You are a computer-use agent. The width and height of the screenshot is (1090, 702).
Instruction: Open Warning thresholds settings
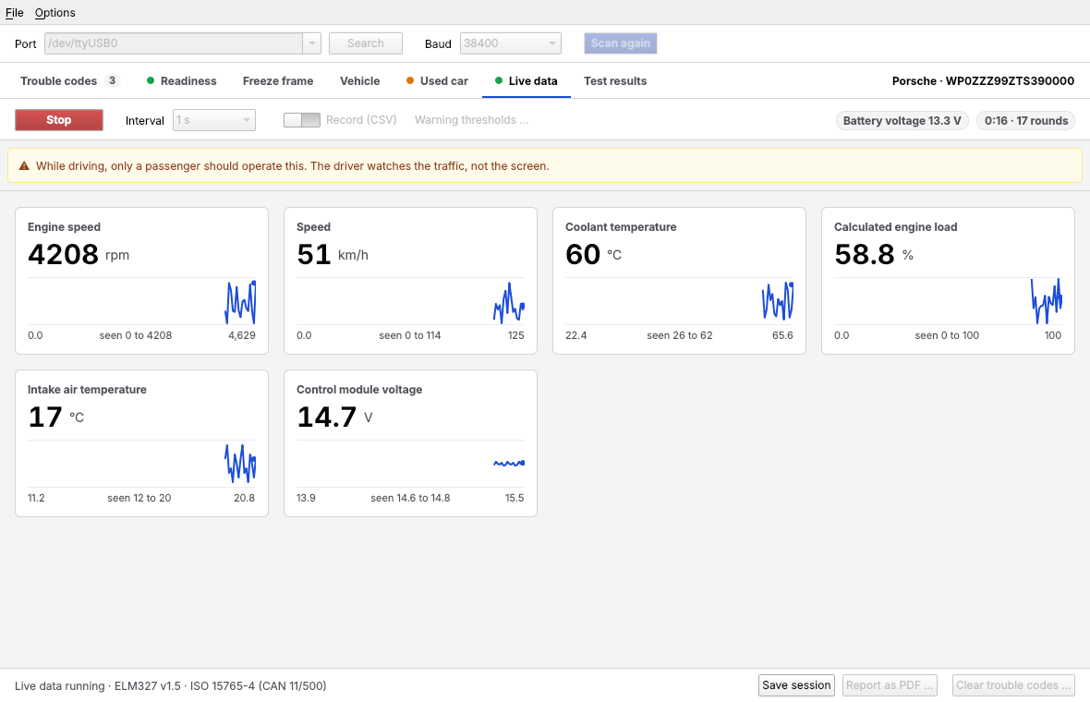472,120
